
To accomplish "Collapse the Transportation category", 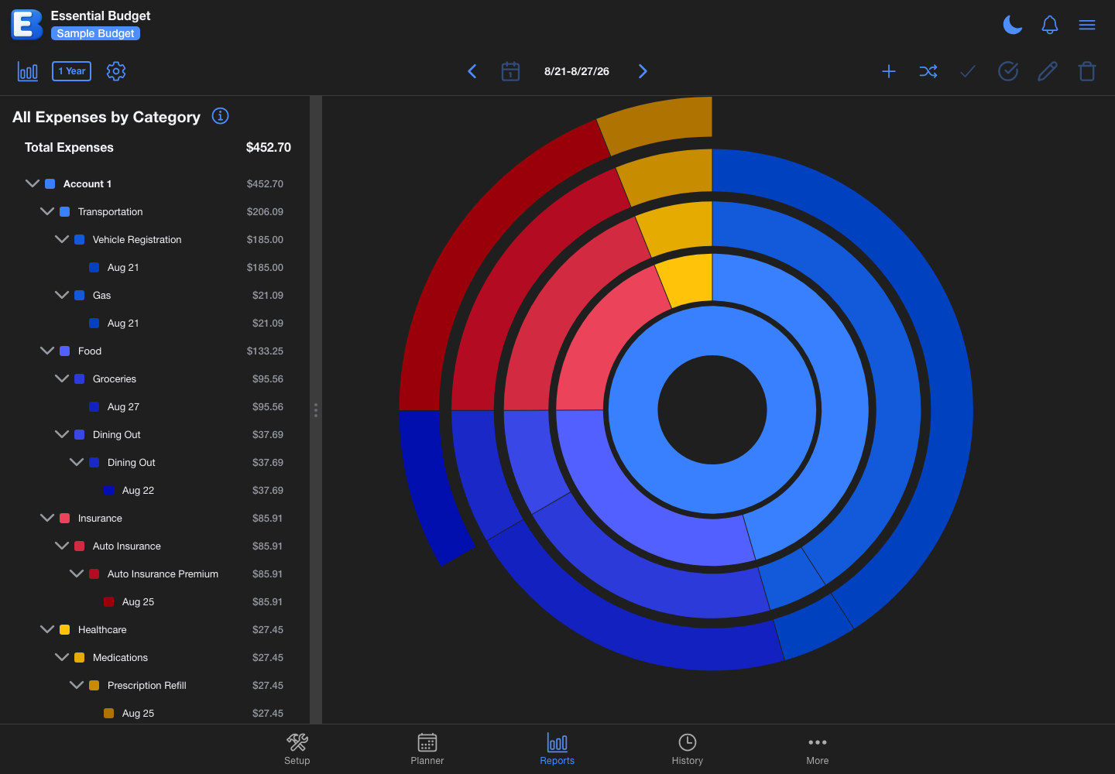I will (x=47, y=211).
